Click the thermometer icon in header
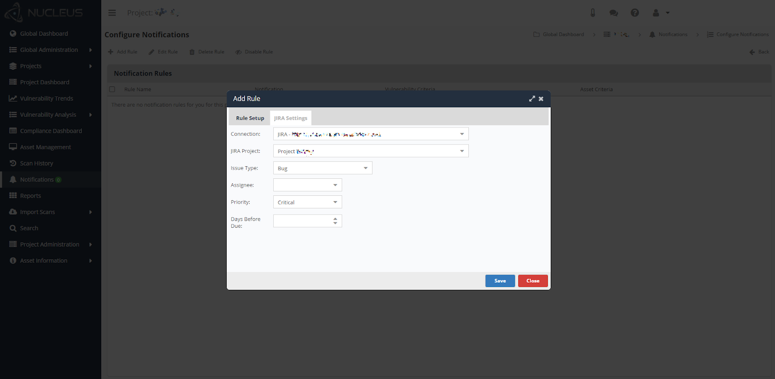This screenshot has height=379, width=775. [x=593, y=13]
